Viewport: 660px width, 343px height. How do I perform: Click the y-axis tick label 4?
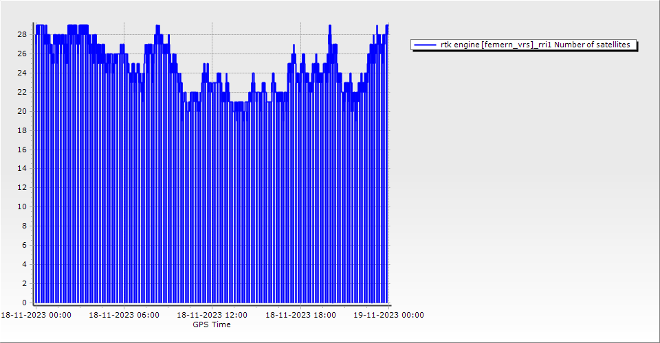[24, 264]
